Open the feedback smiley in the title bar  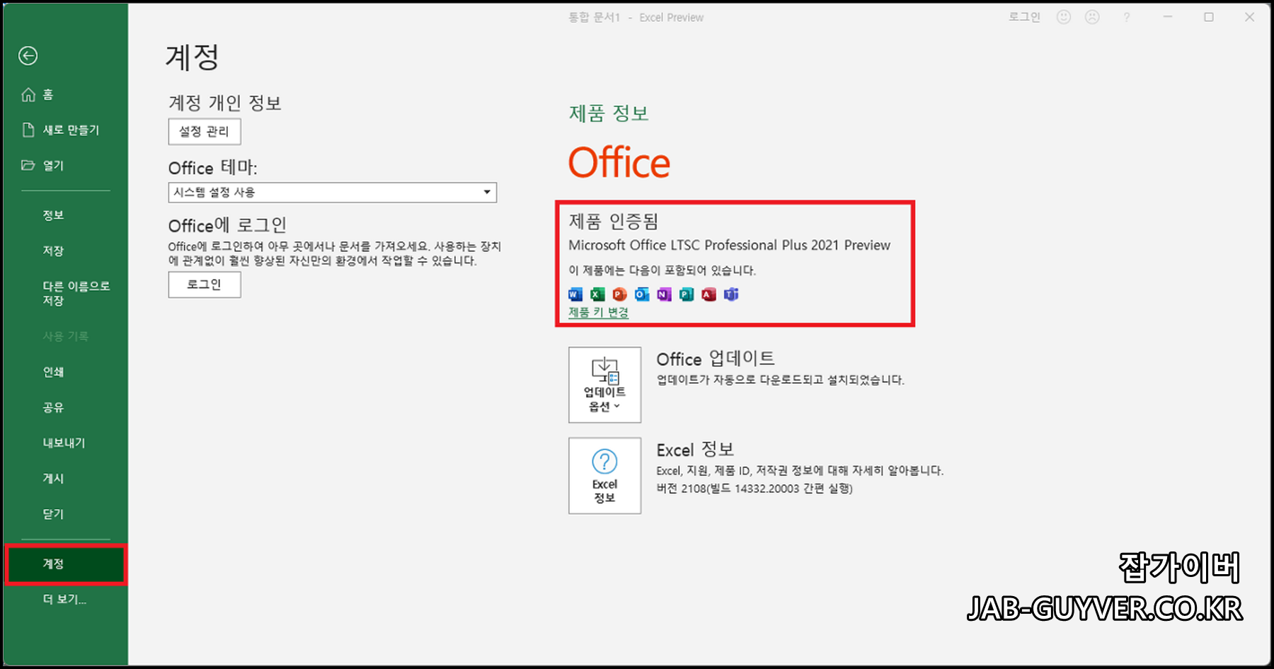point(1064,17)
